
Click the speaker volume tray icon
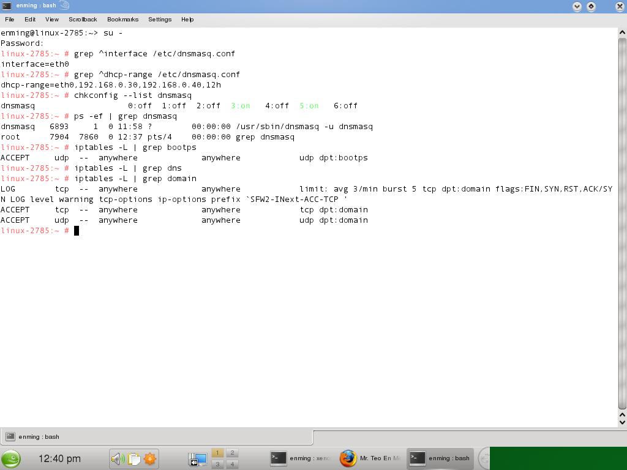pyautogui.click(x=118, y=459)
